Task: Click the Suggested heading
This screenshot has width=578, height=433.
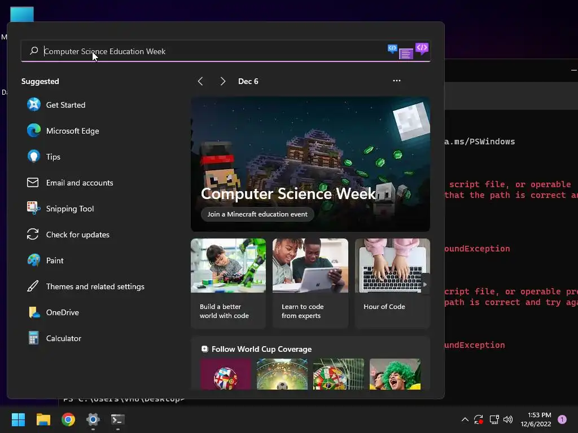Action: tap(40, 81)
